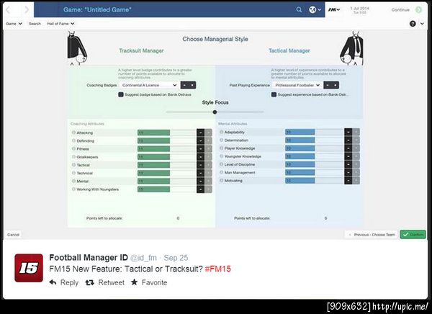
Task: Increase the Adaptability attribute with plus
Action: [356, 132]
